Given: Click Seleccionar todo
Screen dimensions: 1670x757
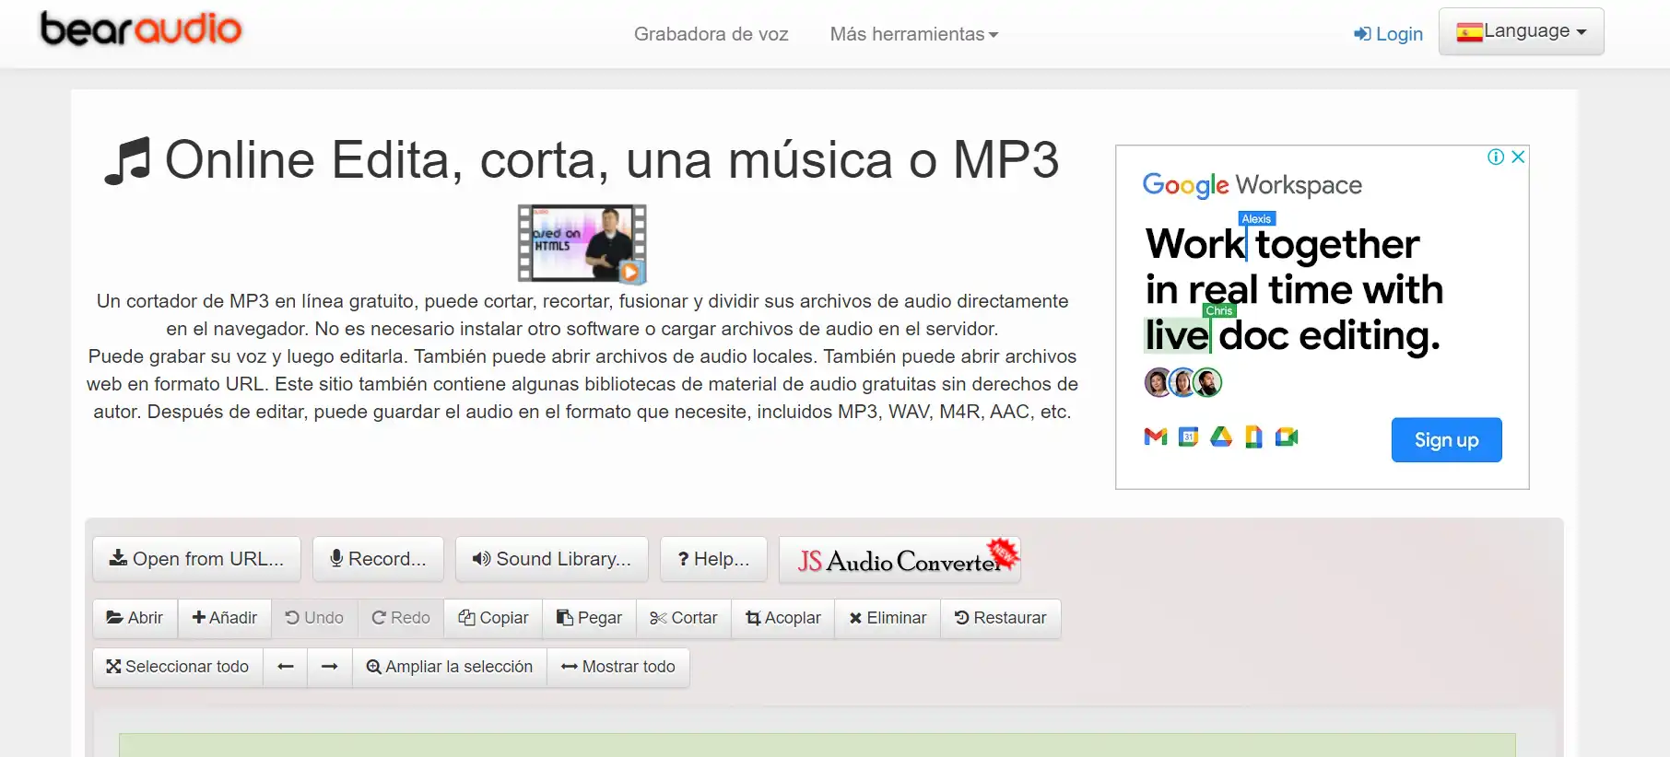Looking at the screenshot, I should click(178, 667).
